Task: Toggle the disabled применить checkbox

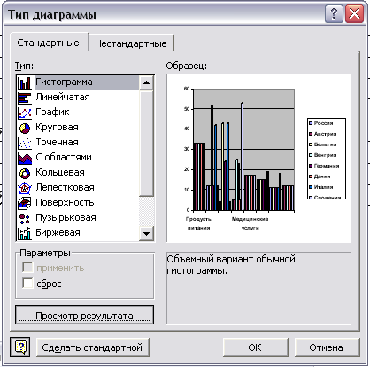Action: pyautogui.click(x=27, y=268)
